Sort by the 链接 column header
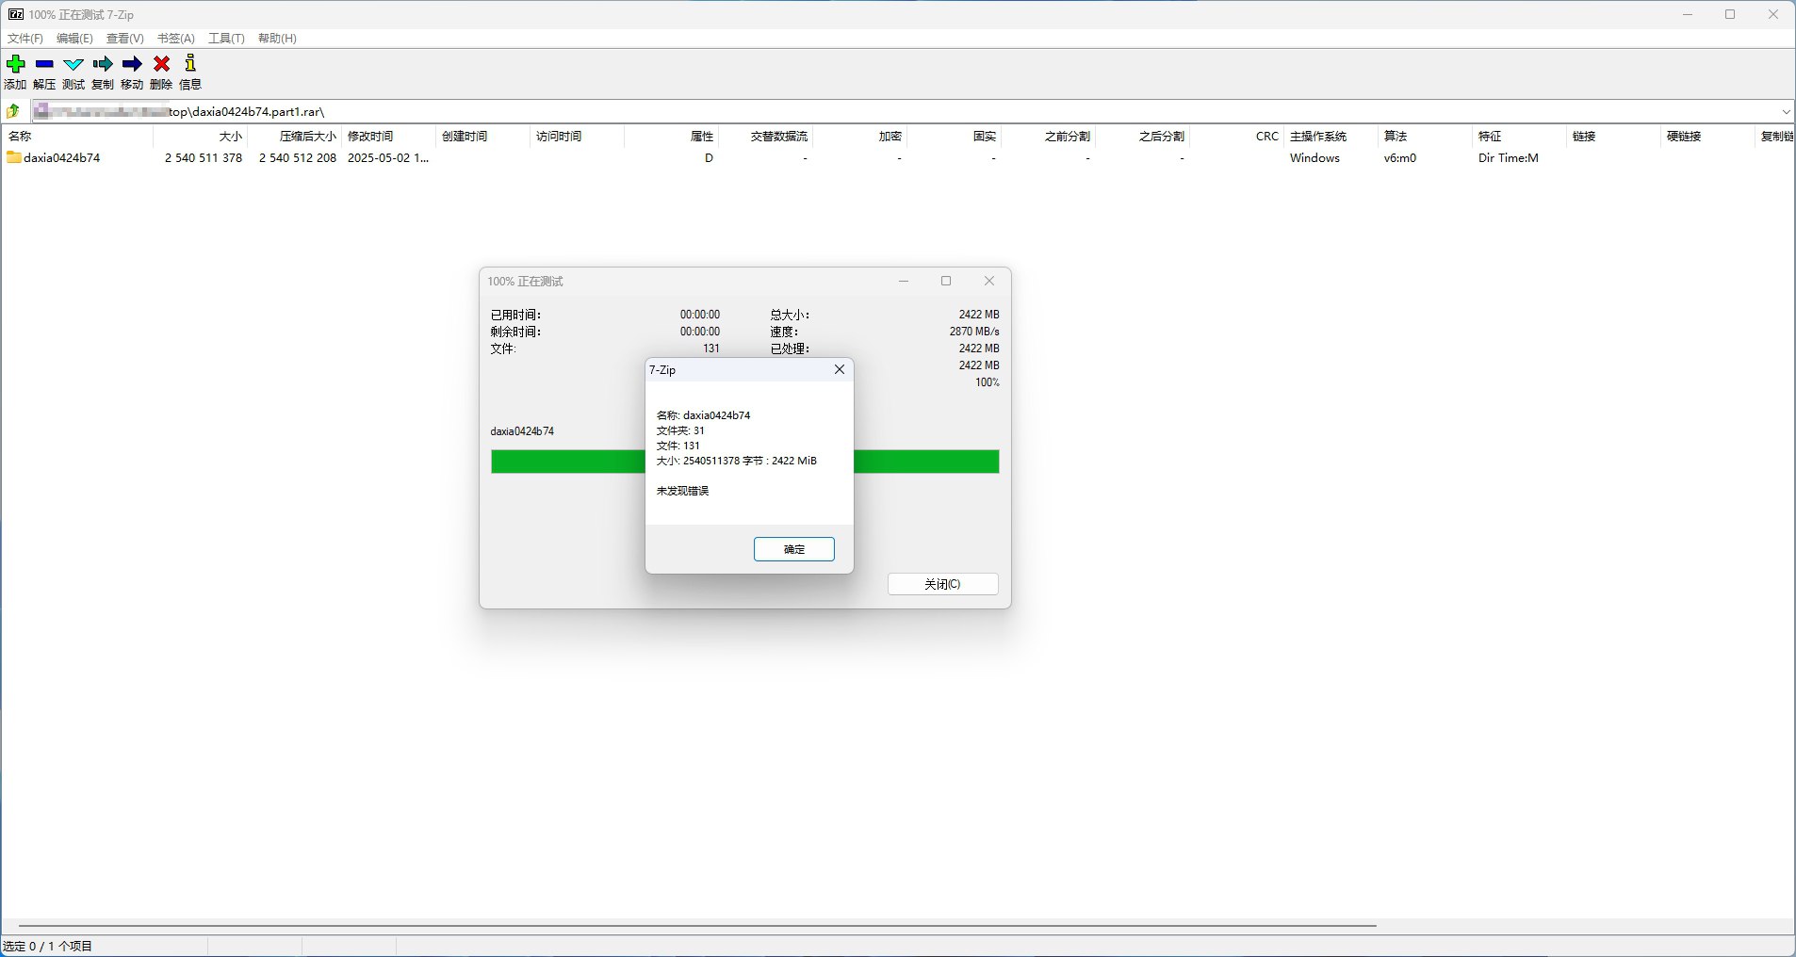The width and height of the screenshot is (1796, 957). [x=1613, y=137]
